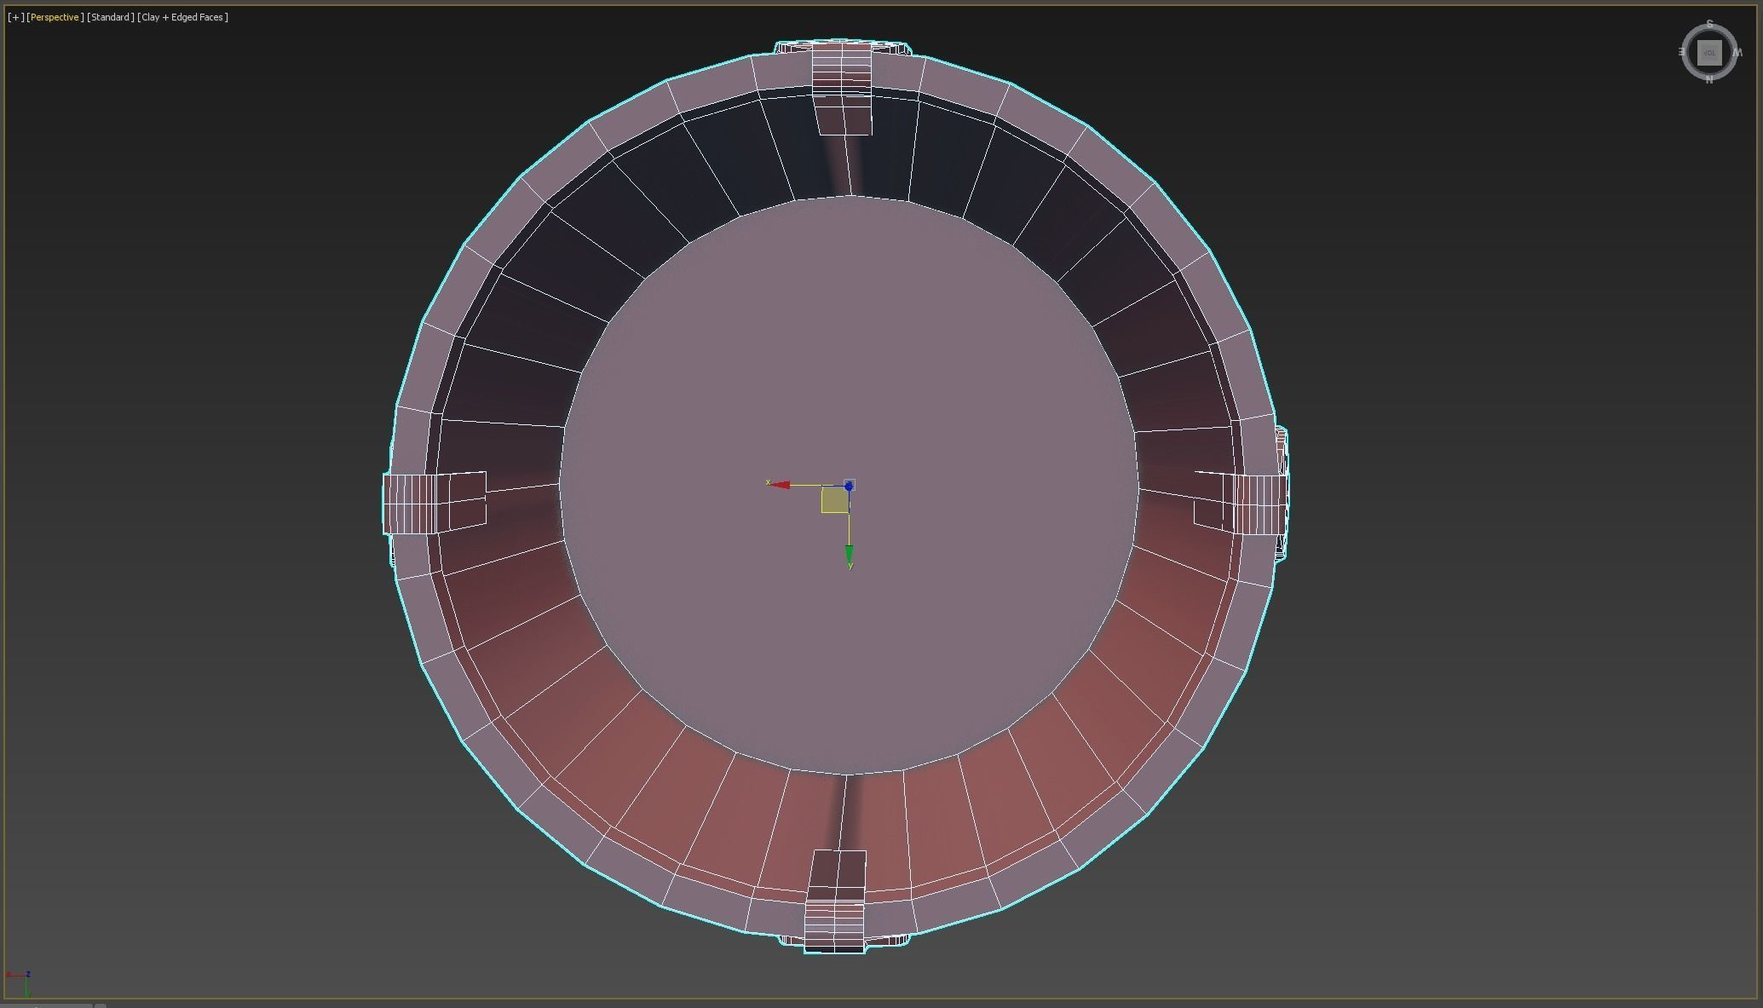Image resolution: width=1763 pixels, height=1008 pixels.
Task: Click the top rectangular tab on ring
Action: point(842,85)
